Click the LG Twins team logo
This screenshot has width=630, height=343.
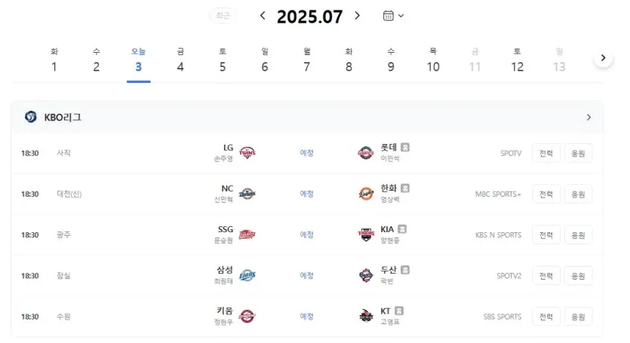pos(247,153)
